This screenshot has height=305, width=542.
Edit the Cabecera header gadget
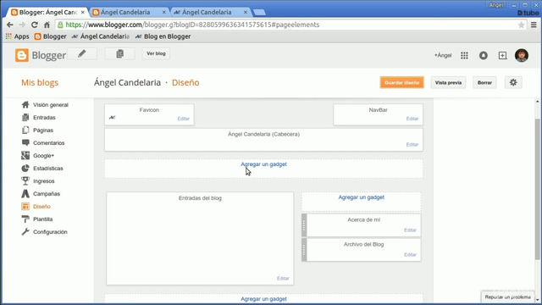(412, 145)
